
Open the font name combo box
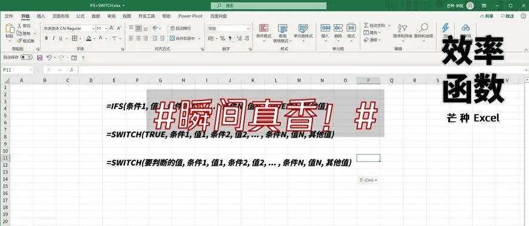point(69,29)
